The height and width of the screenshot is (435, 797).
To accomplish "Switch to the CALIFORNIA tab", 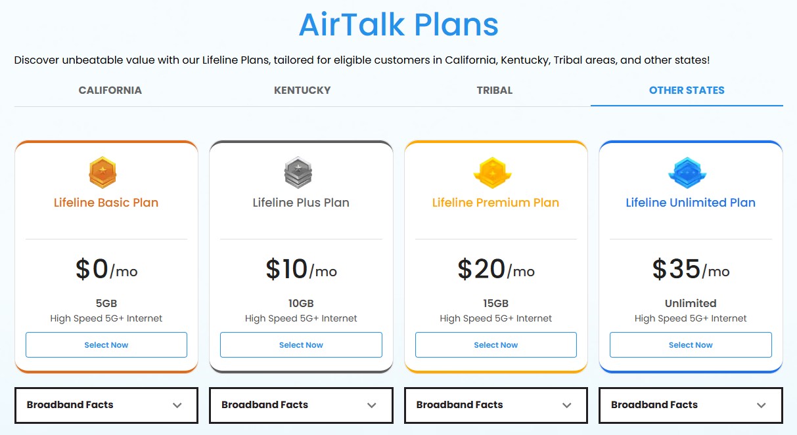I will [x=110, y=90].
